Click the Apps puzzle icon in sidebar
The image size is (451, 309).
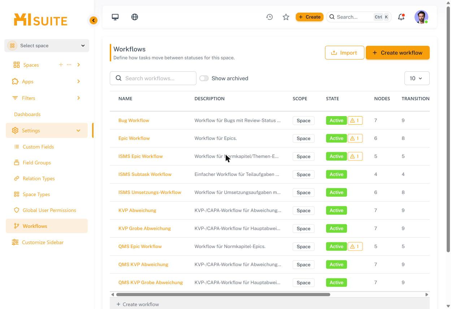[x=15, y=81]
